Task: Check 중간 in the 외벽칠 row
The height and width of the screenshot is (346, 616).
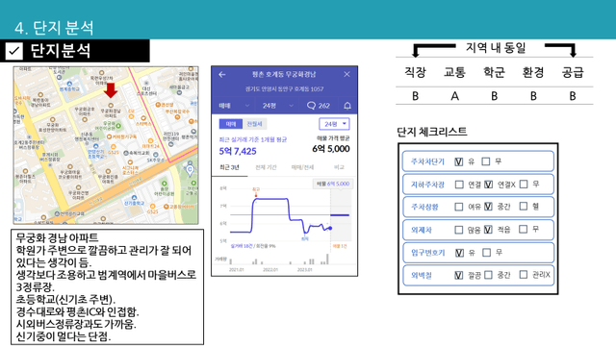Action: 488,275
